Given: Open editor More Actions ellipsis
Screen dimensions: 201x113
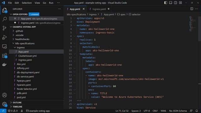Looking at the screenshot, I should [x=197, y=9].
